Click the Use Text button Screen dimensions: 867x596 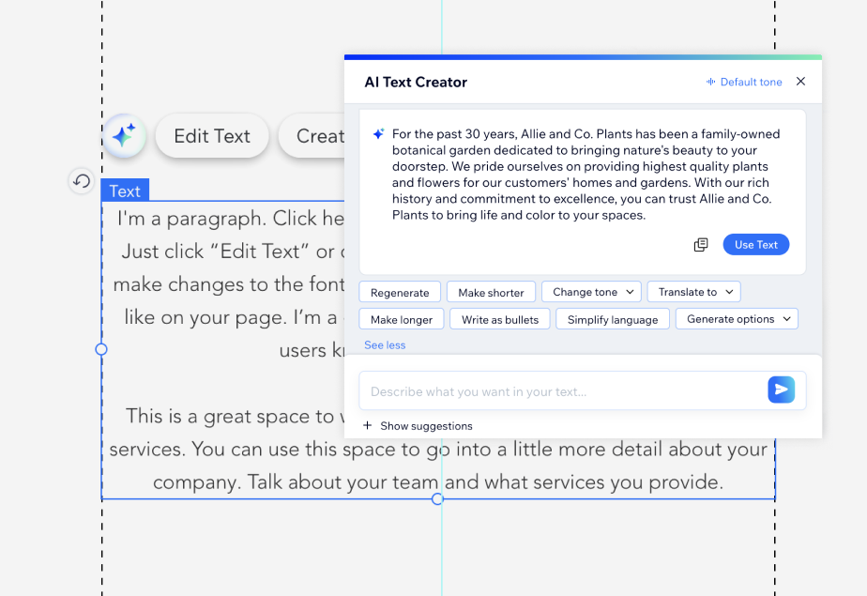756,244
